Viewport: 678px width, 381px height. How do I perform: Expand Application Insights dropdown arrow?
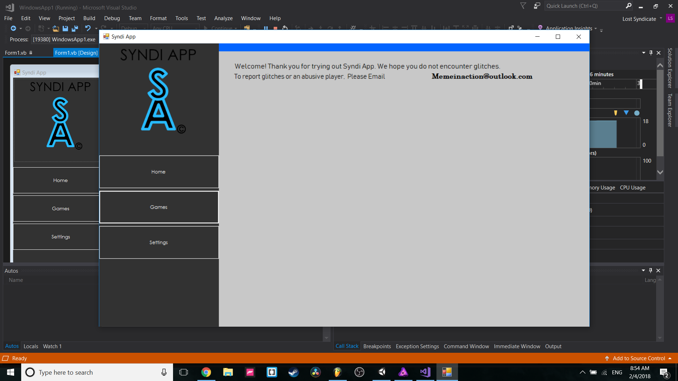[596, 28]
